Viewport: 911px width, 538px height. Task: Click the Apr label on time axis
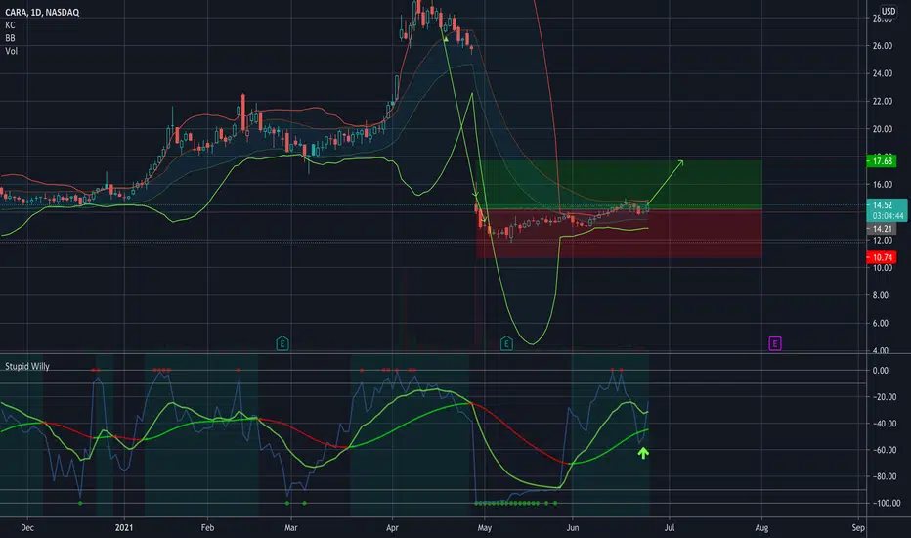point(392,527)
